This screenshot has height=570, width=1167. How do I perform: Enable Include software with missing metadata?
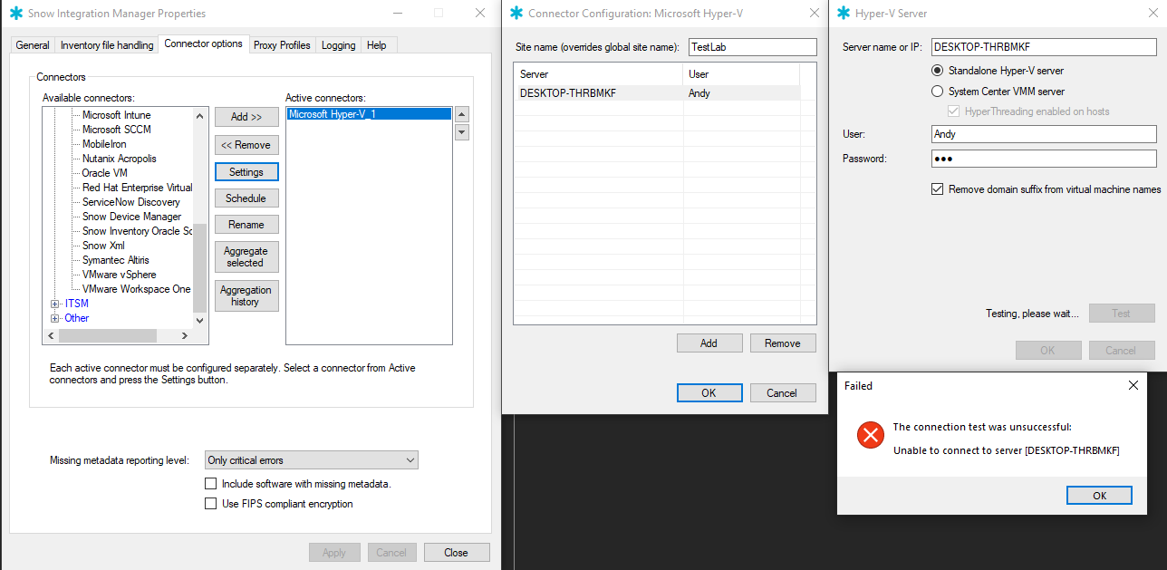tap(211, 484)
